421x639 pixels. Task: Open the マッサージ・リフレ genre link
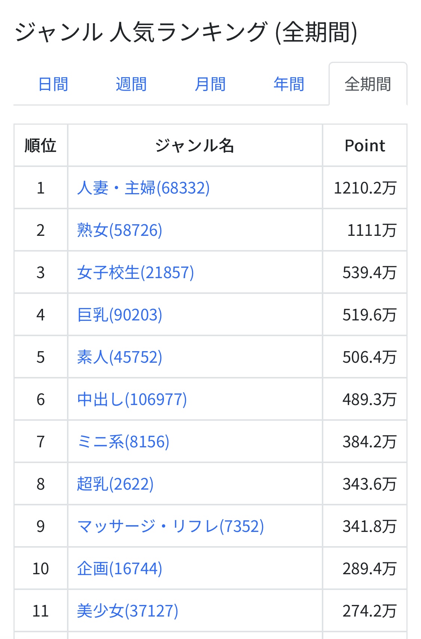coord(171,526)
